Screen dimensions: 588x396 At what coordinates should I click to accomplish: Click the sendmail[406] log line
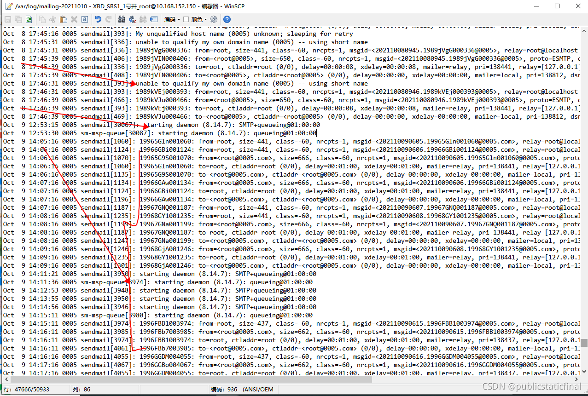[x=291, y=58]
